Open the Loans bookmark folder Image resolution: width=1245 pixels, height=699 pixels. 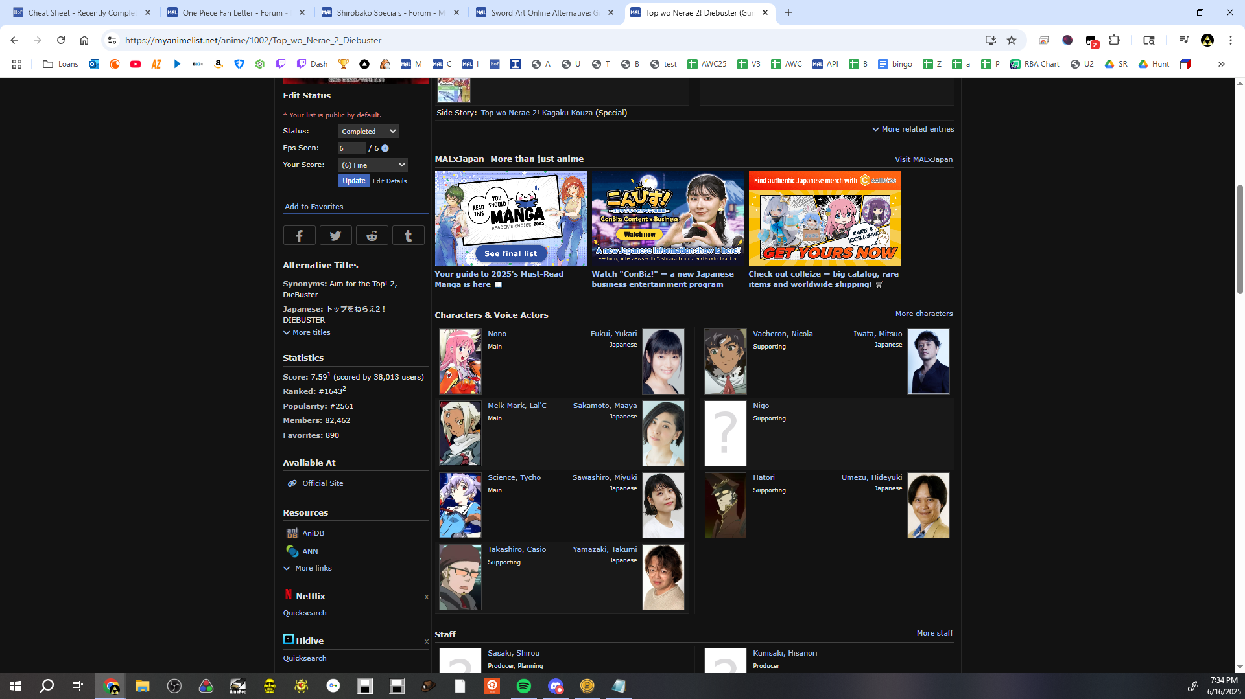pos(60,64)
